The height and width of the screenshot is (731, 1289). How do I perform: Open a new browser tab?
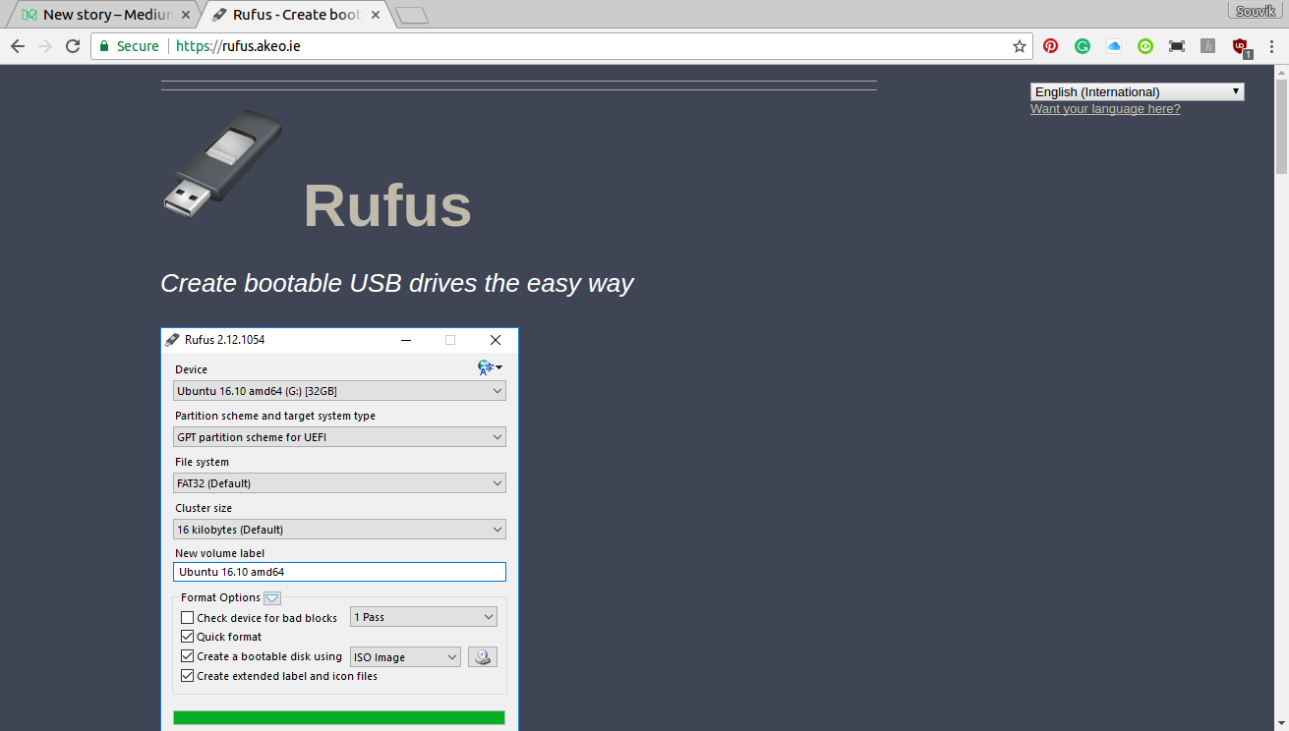pos(412,15)
